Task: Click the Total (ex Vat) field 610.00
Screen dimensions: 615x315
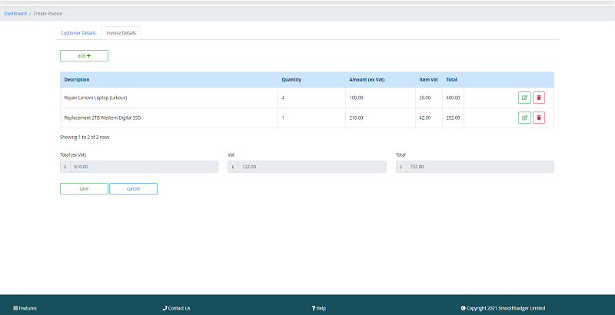Action: tap(144, 167)
